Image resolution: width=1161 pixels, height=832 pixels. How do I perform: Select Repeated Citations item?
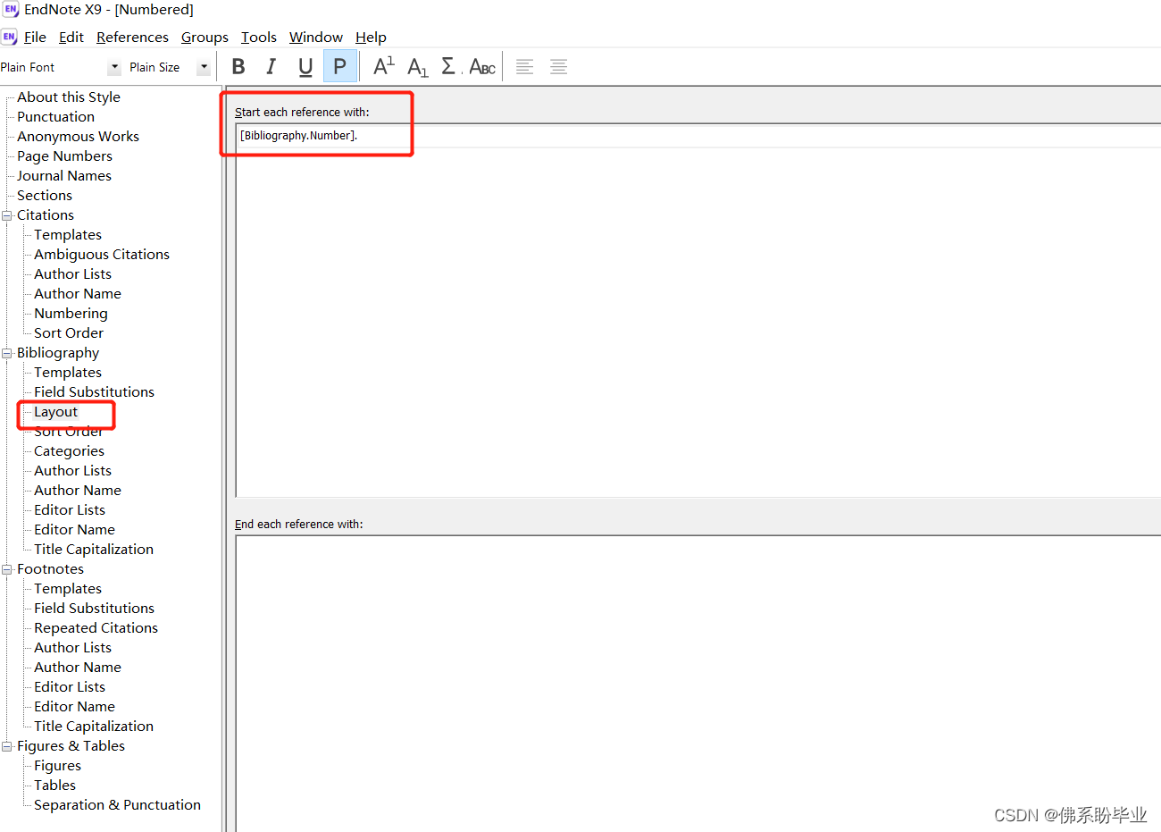[x=96, y=628]
